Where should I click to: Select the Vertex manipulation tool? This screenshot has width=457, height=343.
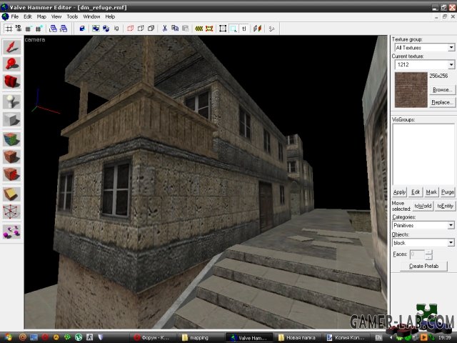tap(11, 212)
